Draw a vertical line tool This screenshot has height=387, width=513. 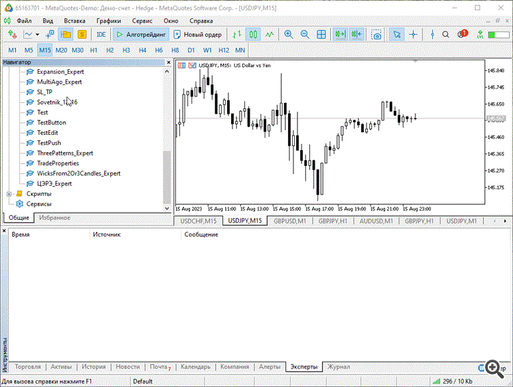point(432,34)
